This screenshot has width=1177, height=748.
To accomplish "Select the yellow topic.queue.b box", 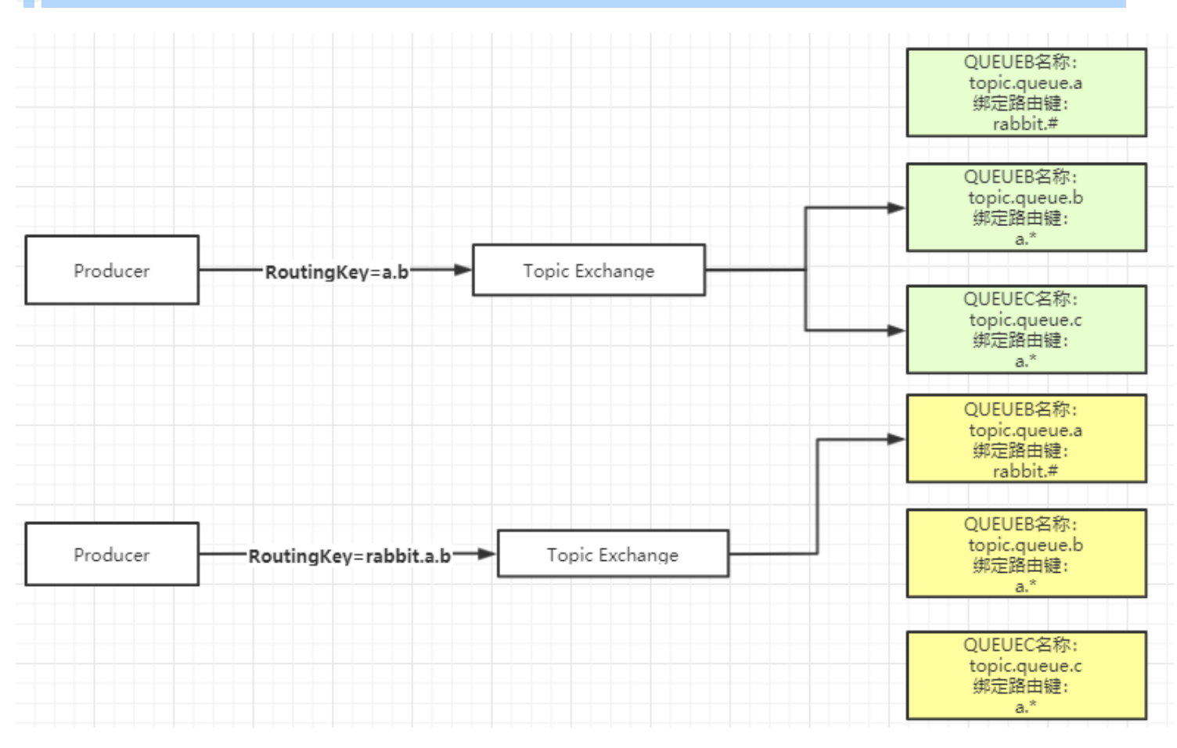I will coord(1026,553).
